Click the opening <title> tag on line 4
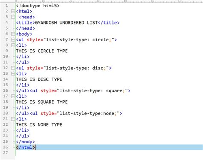The width and height of the screenshot is (203, 160). [x=26, y=23]
